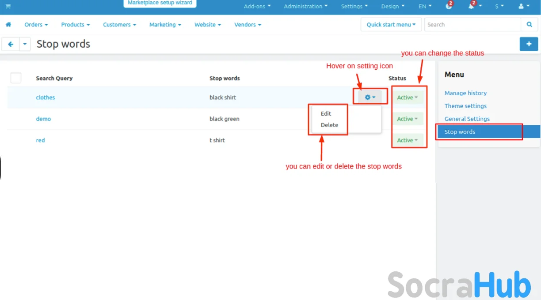Expand Active status dropdown for demo

click(407, 119)
